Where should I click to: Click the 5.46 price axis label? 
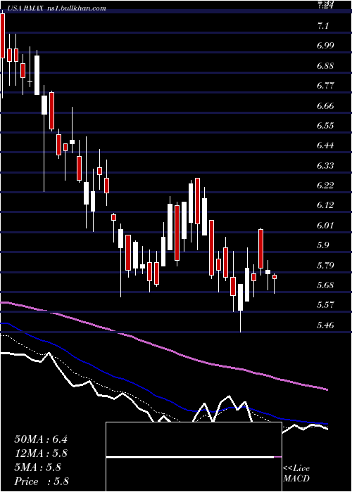coord(325,325)
